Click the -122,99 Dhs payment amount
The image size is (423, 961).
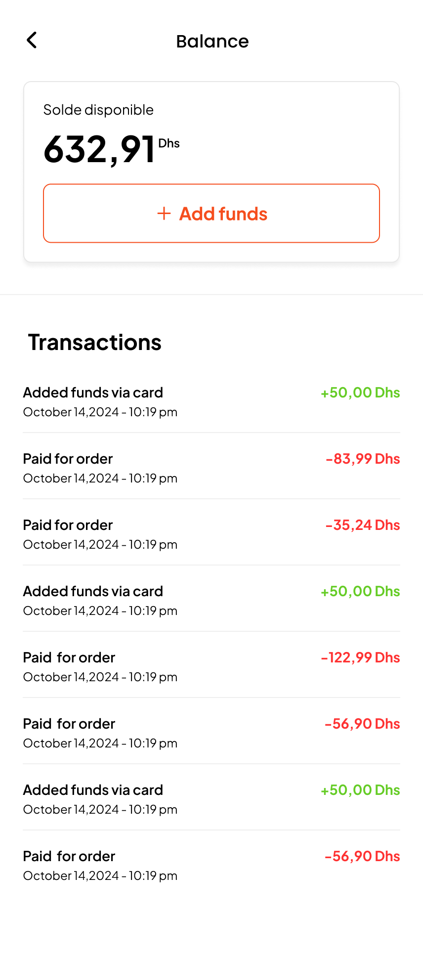click(x=360, y=657)
